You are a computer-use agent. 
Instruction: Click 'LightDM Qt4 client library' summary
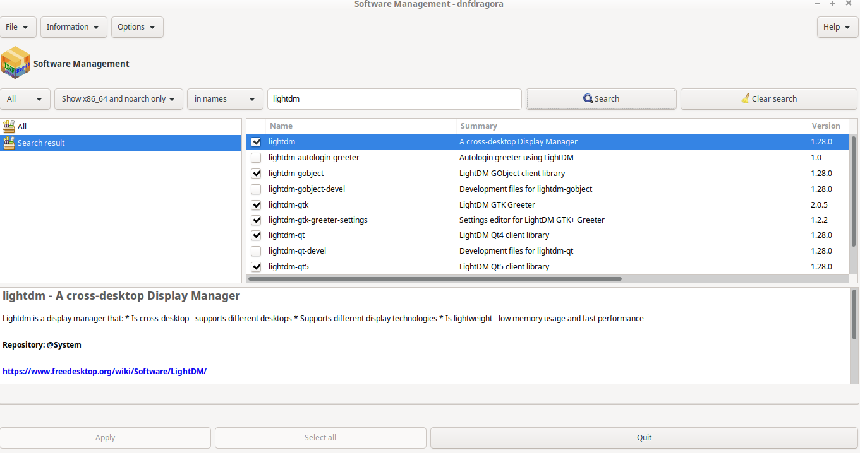pos(504,235)
